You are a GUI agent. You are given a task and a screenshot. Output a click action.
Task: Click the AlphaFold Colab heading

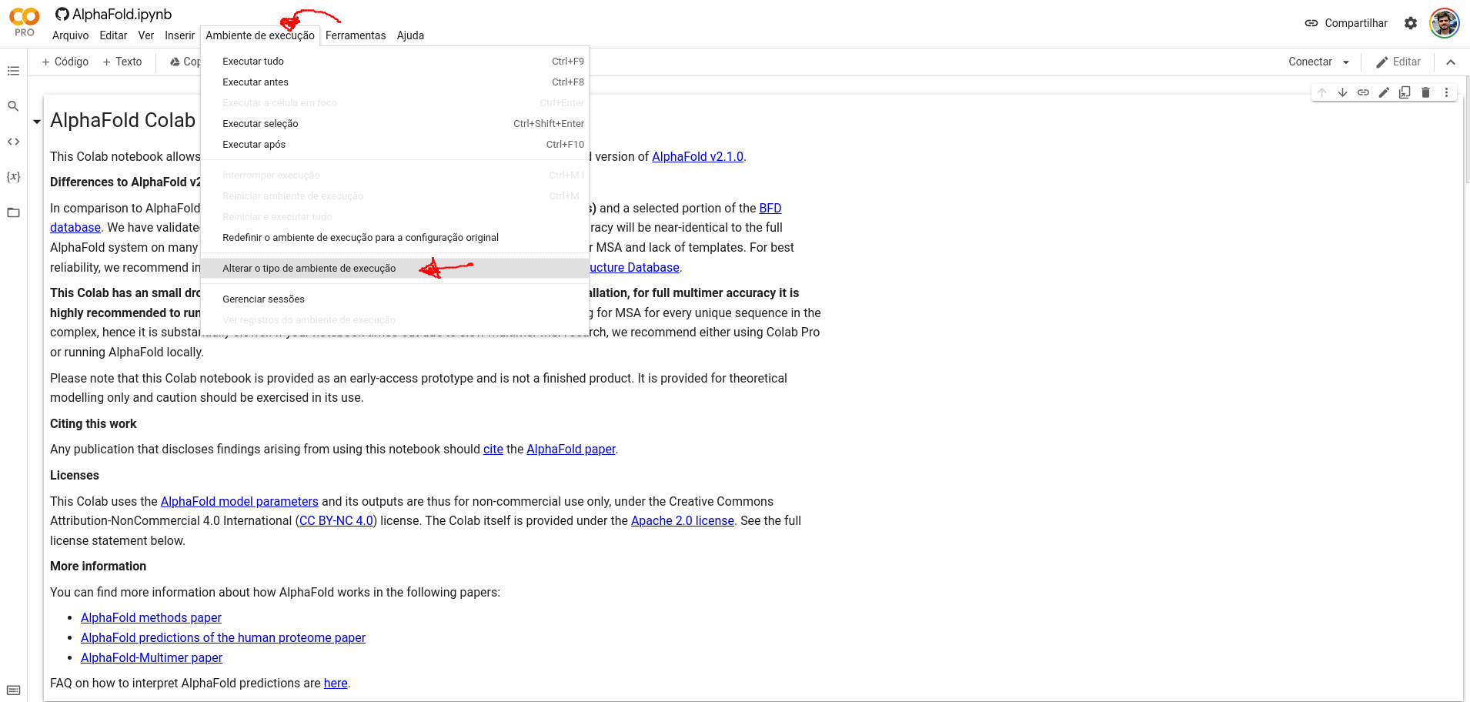[123, 121]
